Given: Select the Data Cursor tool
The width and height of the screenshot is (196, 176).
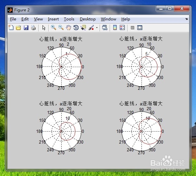Looking at the screenshot, I should point(83,28).
